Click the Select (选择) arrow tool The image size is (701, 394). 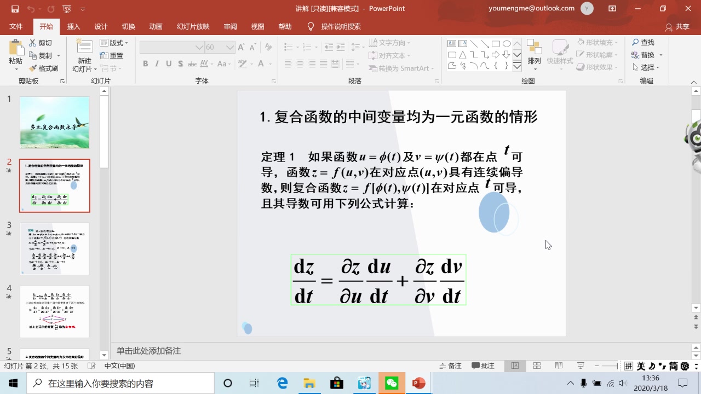point(645,67)
